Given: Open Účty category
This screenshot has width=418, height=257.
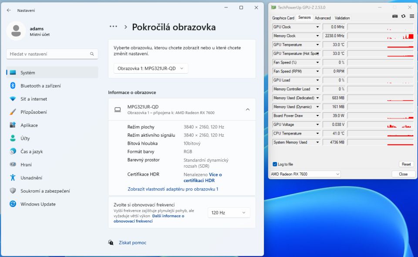Looking at the screenshot, I should 52,138.
